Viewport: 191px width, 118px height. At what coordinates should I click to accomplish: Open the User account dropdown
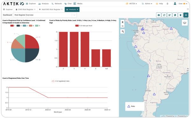[x=183, y=3]
